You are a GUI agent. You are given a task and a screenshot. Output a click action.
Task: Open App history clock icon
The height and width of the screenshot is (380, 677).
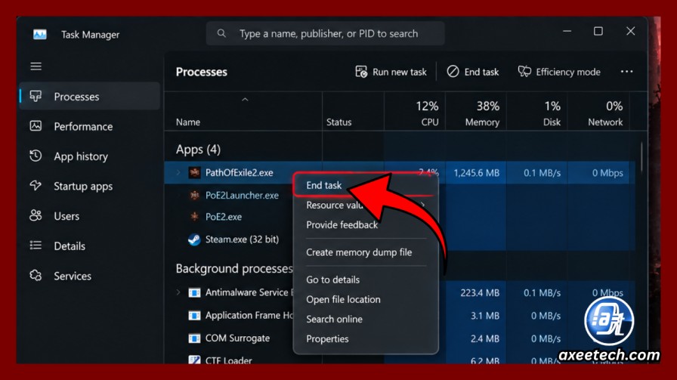tap(36, 156)
